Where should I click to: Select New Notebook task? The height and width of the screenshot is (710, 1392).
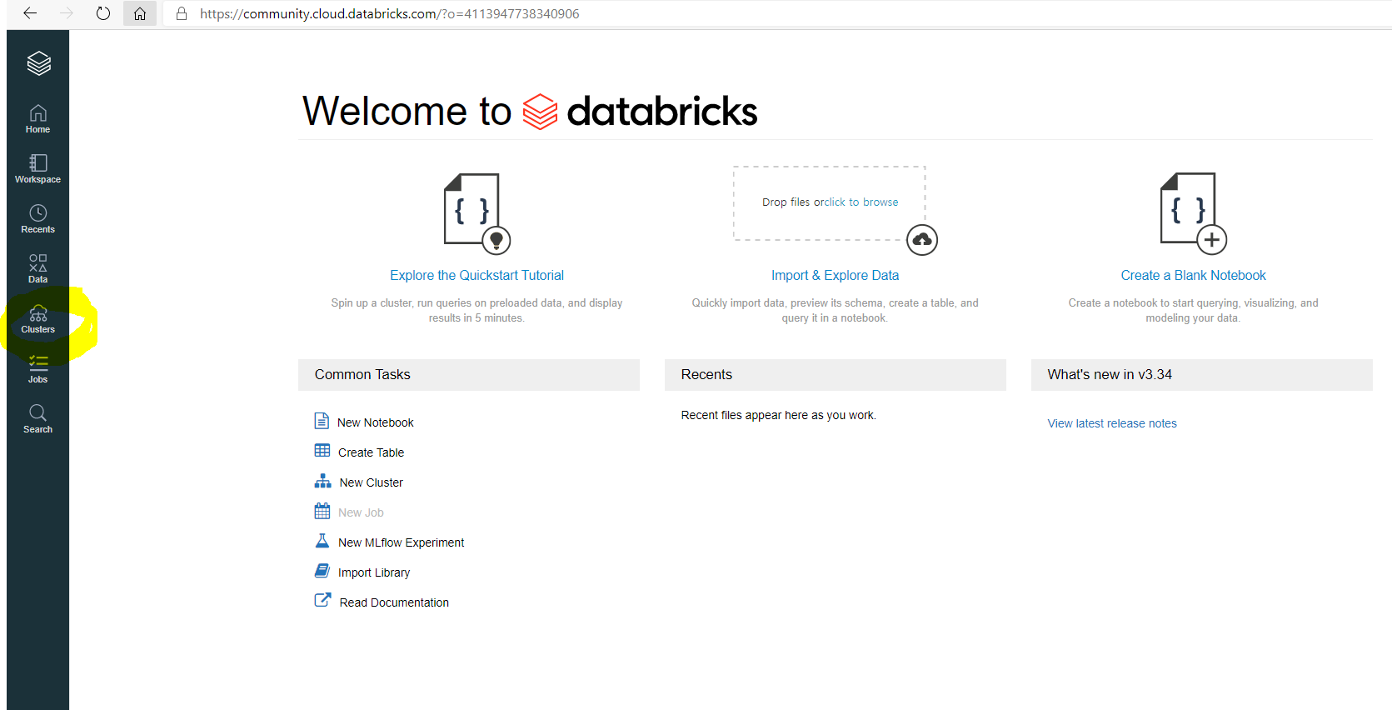click(x=376, y=422)
